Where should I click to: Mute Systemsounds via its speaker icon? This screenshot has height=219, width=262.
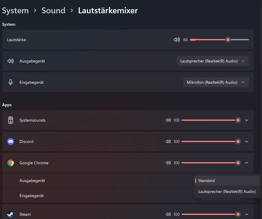point(168,120)
